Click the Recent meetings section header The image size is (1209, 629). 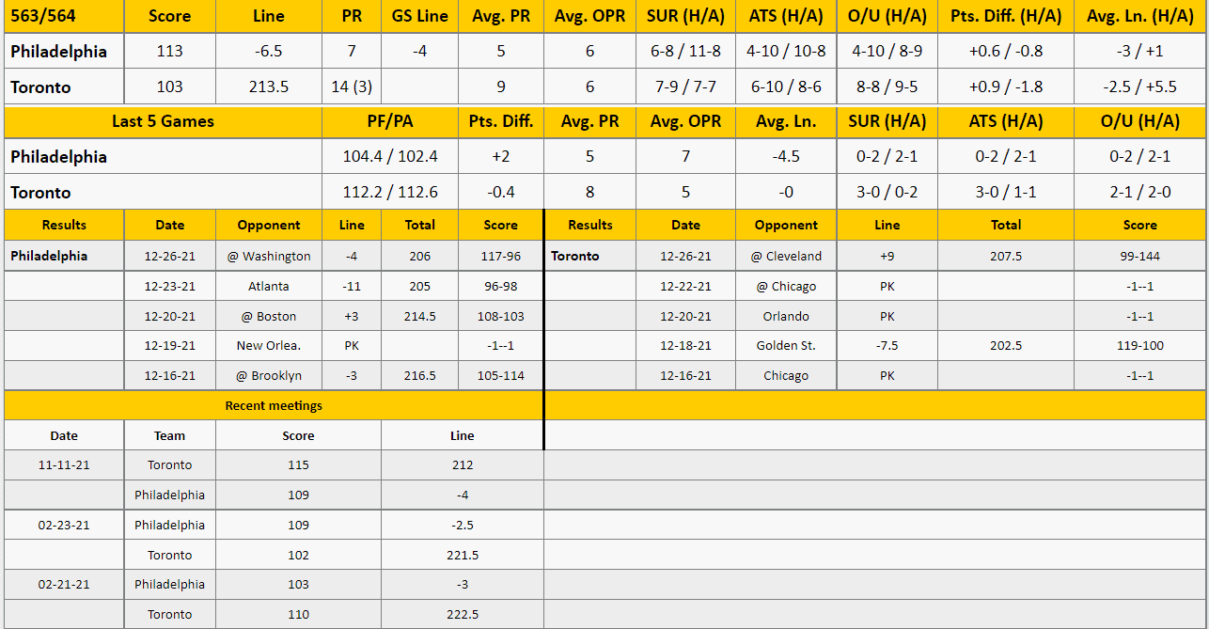pos(274,406)
